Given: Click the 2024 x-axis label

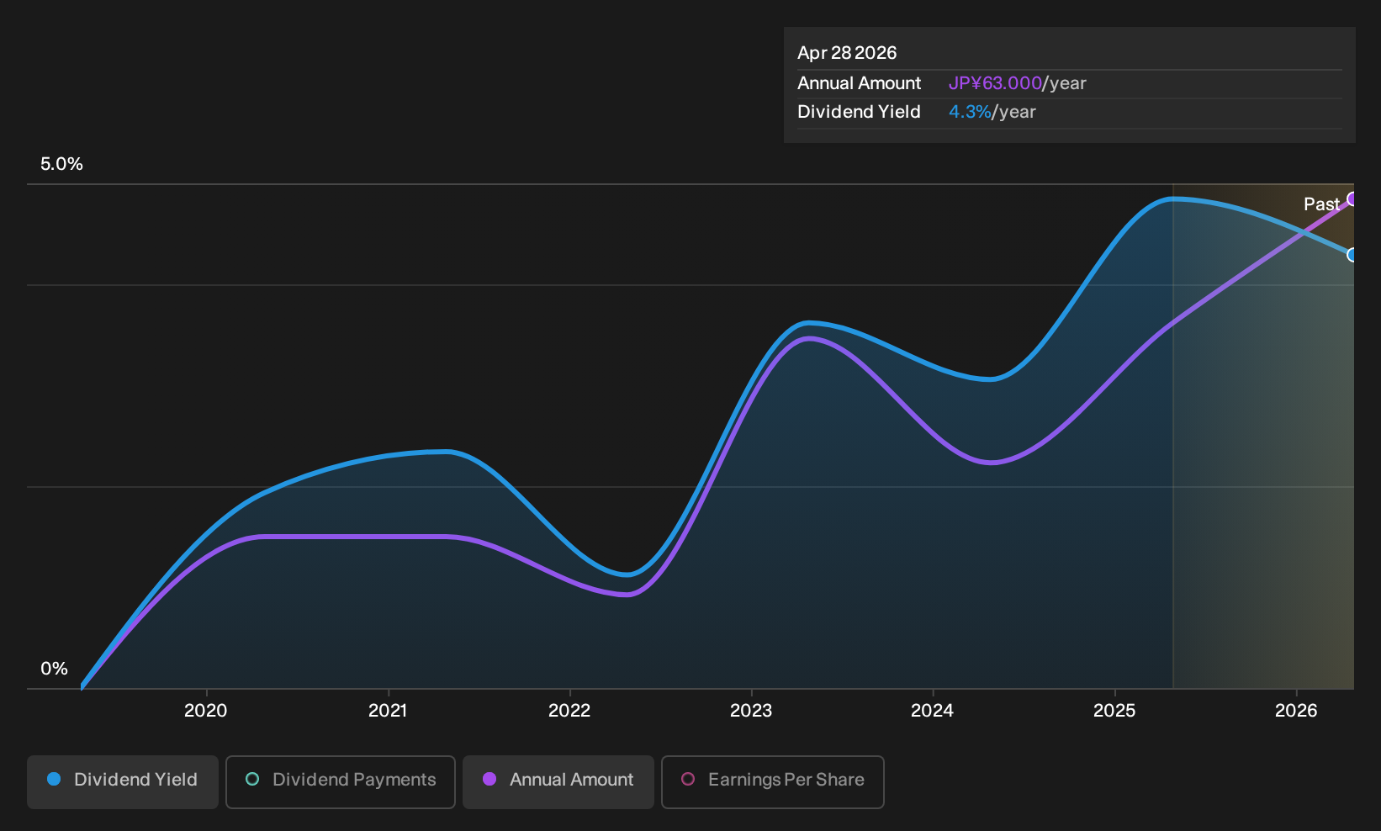Looking at the screenshot, I should tap(932, 711).
